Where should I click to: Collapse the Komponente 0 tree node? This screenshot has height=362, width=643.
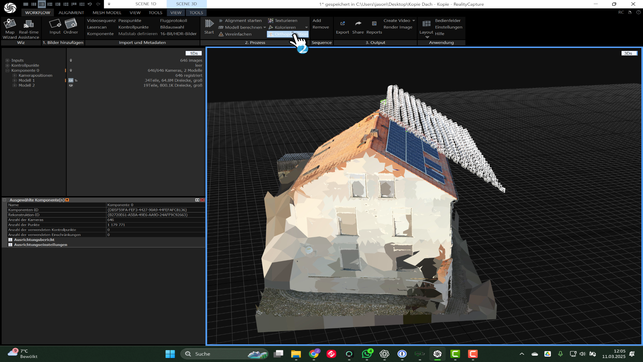tap(7, 71)
